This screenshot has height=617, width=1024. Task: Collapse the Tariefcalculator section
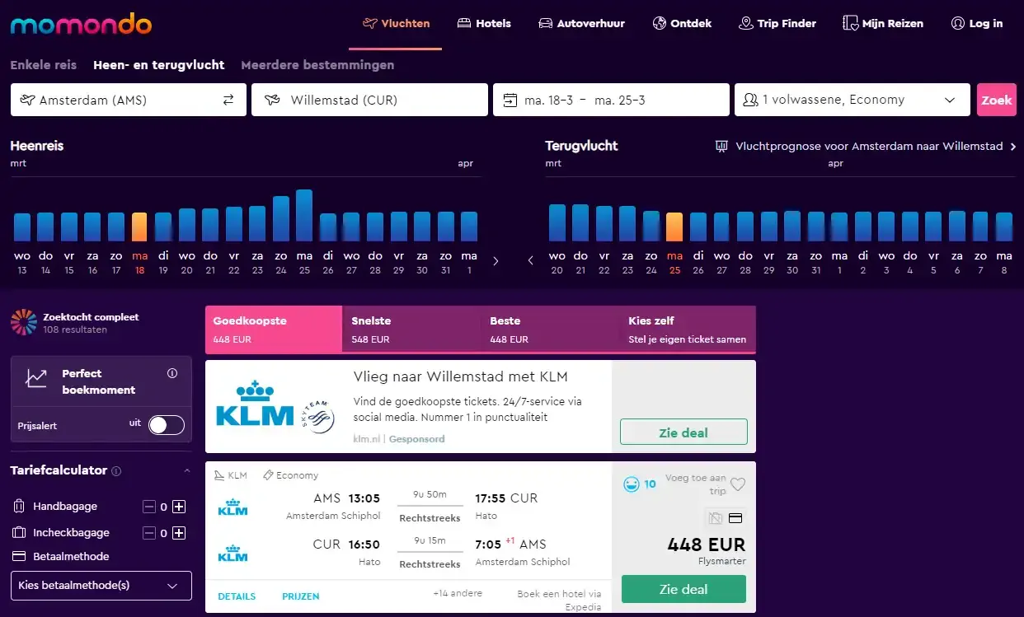tap(187, 470)
